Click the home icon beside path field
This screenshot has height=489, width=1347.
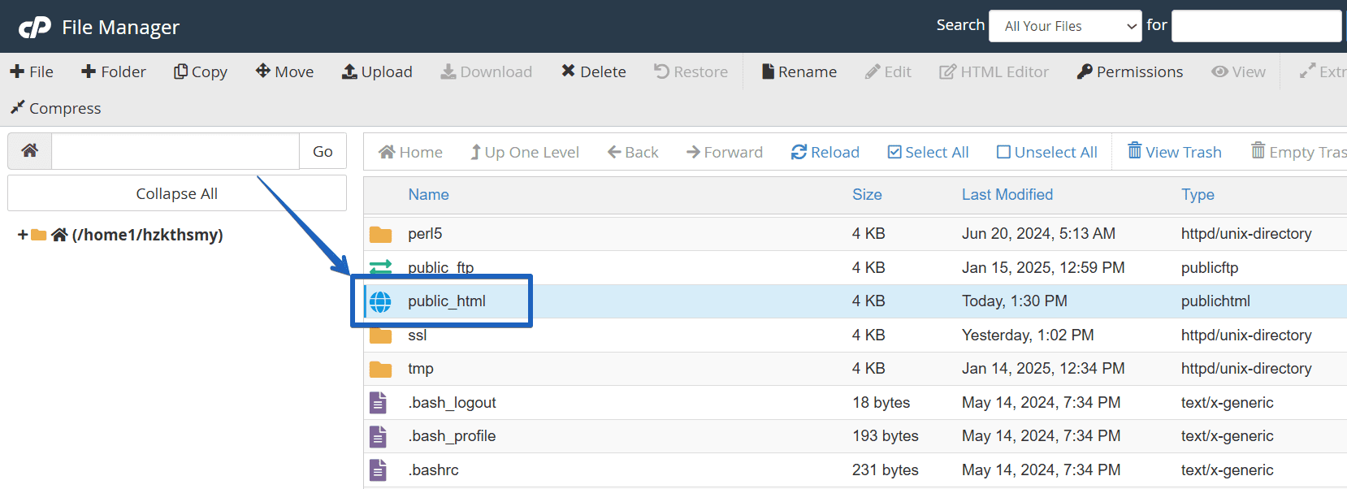pyautogui.click(x=30, y=151)
